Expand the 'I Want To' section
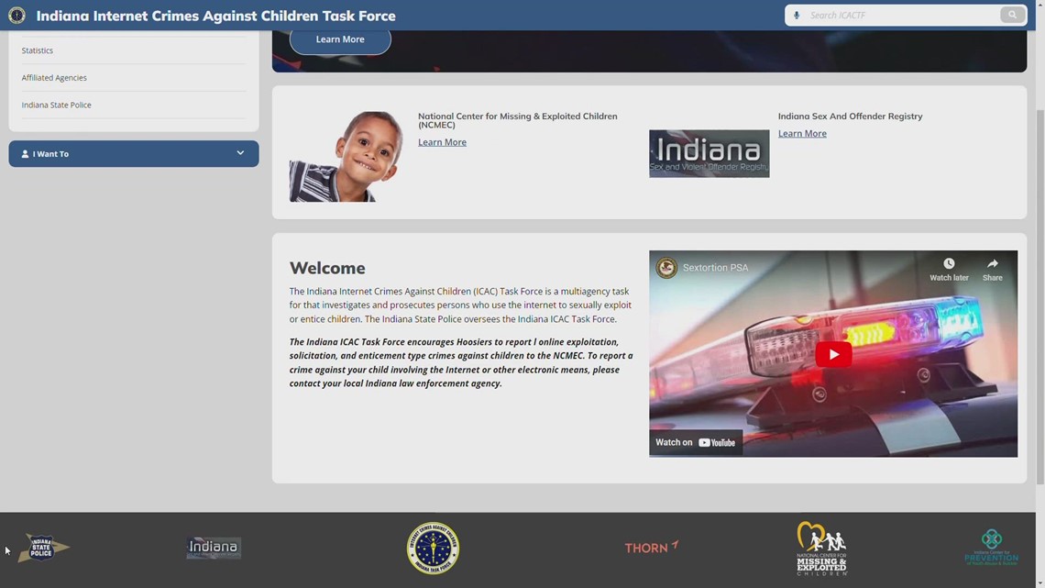 tap(133, 153)
